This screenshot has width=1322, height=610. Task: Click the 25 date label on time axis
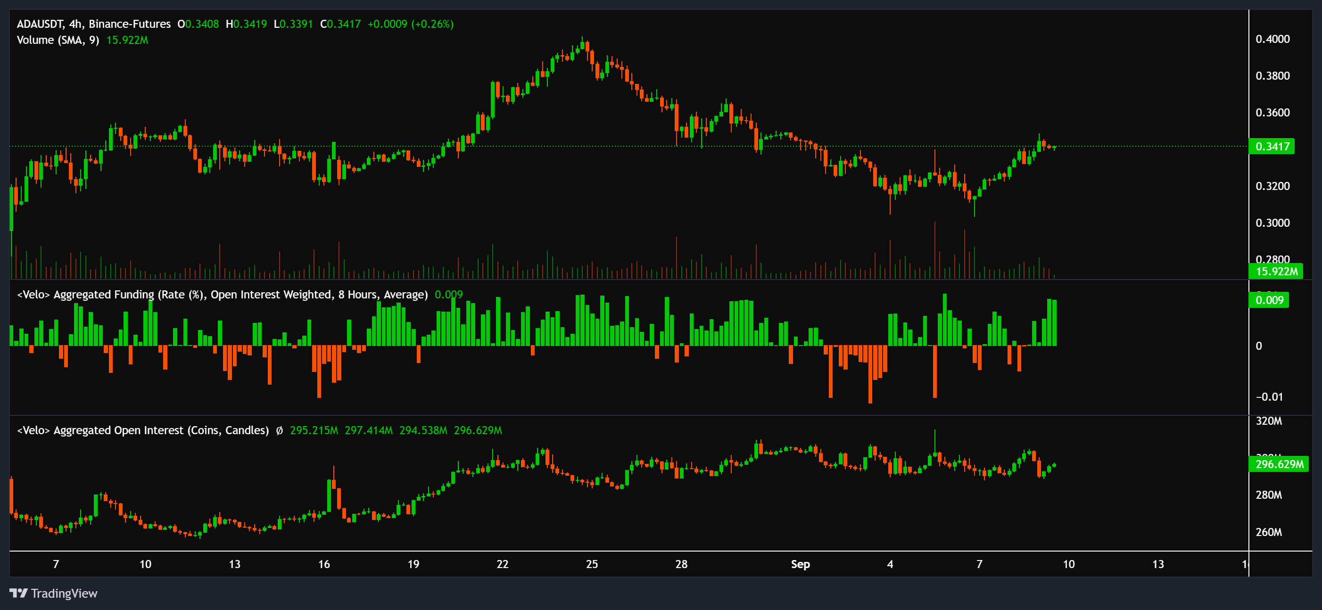pyautogui.click(x=592, y=564)
